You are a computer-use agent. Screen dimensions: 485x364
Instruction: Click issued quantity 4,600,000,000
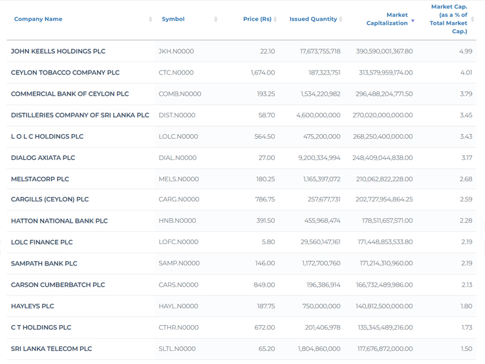tap(318, 115)
